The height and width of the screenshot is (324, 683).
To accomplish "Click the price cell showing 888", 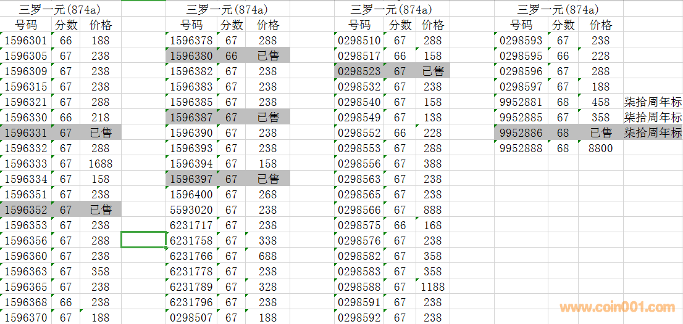I will pos(432,210).
